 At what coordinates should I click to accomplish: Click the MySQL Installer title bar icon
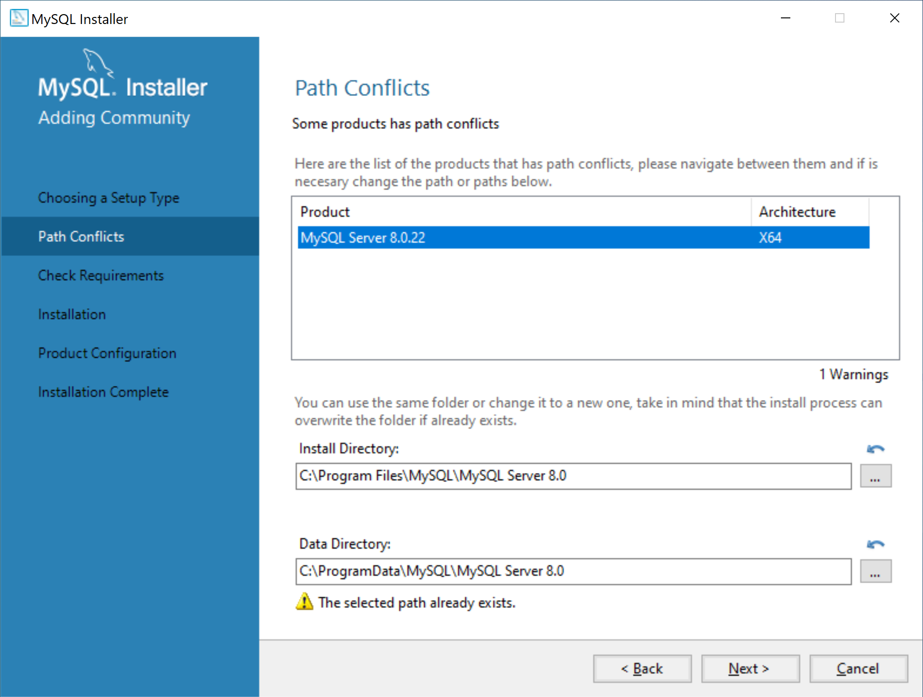coord(19,18)
